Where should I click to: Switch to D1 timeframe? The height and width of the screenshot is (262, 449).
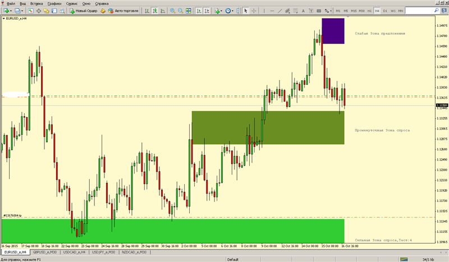pyautogui.click(x=385, y=11)
